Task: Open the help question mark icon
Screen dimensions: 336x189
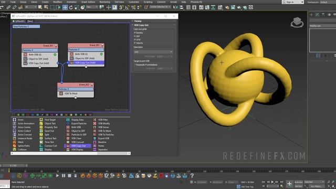Action: (x=192, y=176)
